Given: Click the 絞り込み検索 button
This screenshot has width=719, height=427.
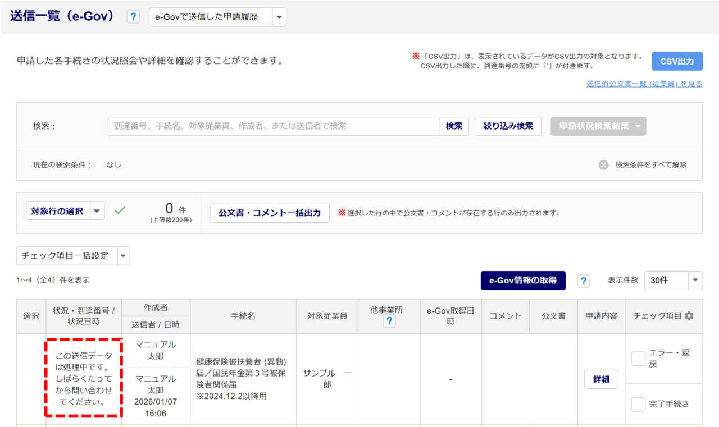Looking at the screenshot, I should tap(508, 126).
